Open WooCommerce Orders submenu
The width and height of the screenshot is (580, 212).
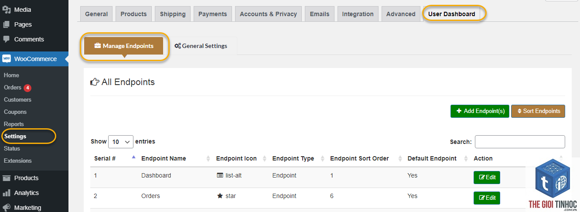click(x=13, y=88)
